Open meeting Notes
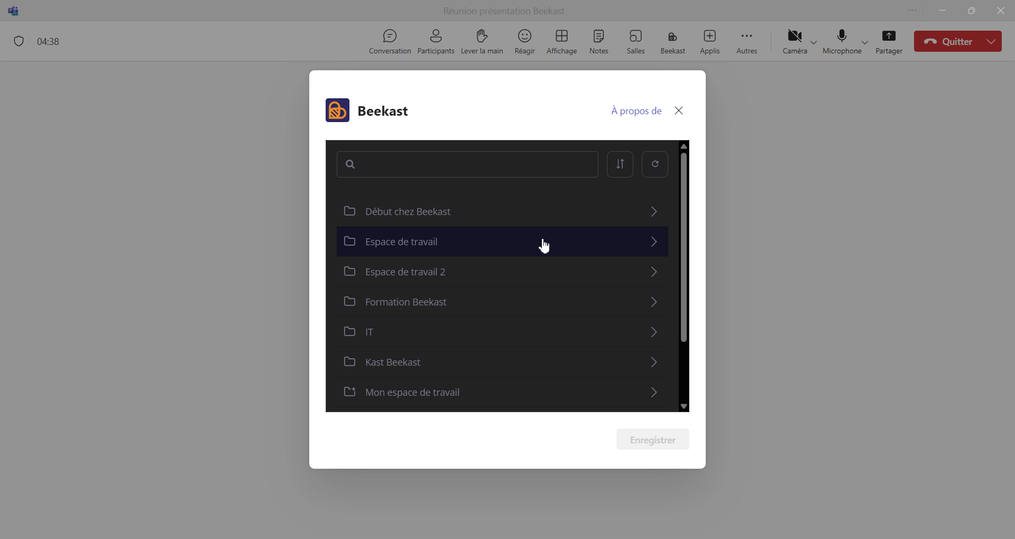The image size is (1015, 539). (x=598, y=42)
